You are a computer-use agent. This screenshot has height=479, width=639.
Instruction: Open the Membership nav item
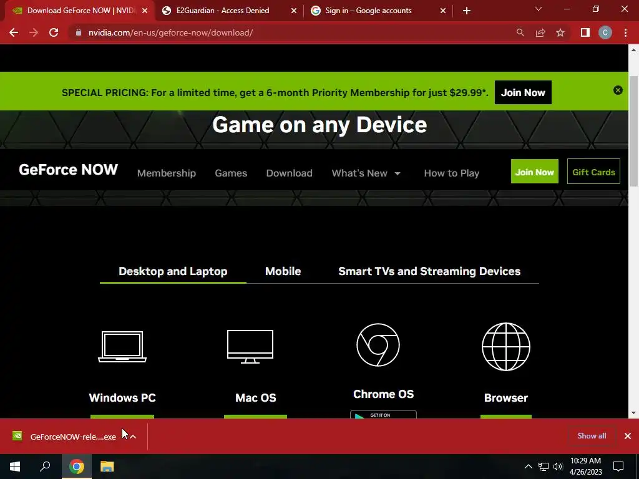[166, 173]
